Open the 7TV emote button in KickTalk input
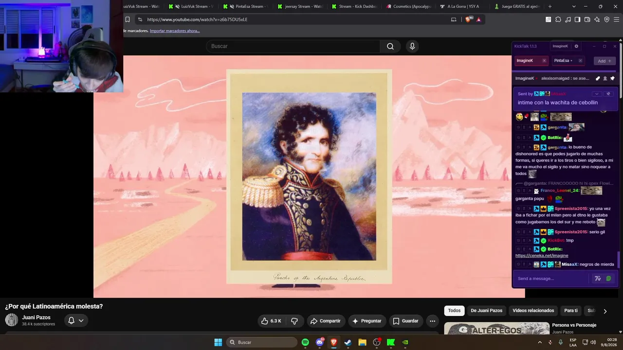623x350 pixels. (x=598, y=279)
